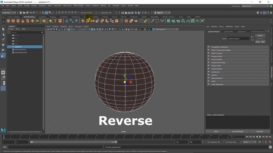Click the Undo arrow icon
This screenshot has height=153, width=273.
31,13
